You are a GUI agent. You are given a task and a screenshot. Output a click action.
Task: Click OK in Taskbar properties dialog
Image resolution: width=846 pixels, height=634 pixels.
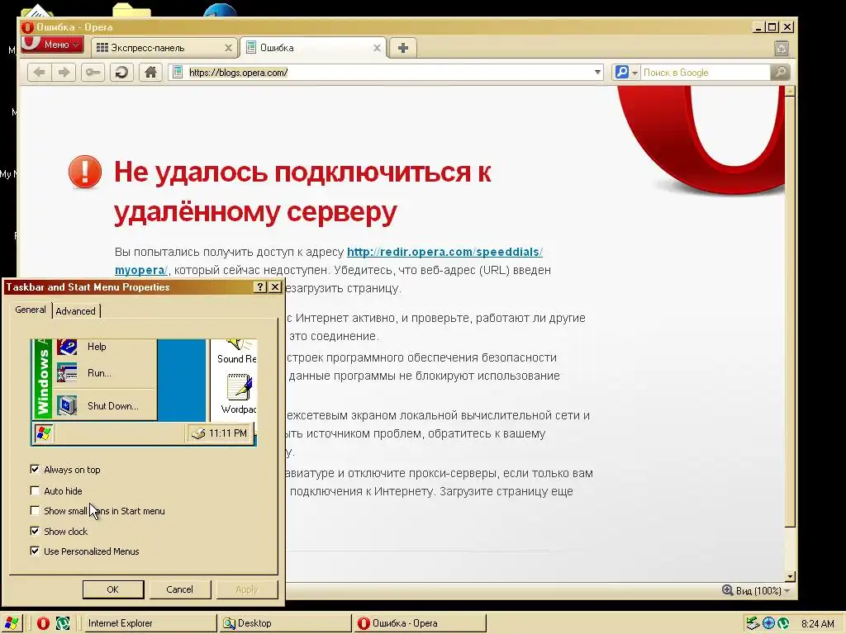(112, 589)
